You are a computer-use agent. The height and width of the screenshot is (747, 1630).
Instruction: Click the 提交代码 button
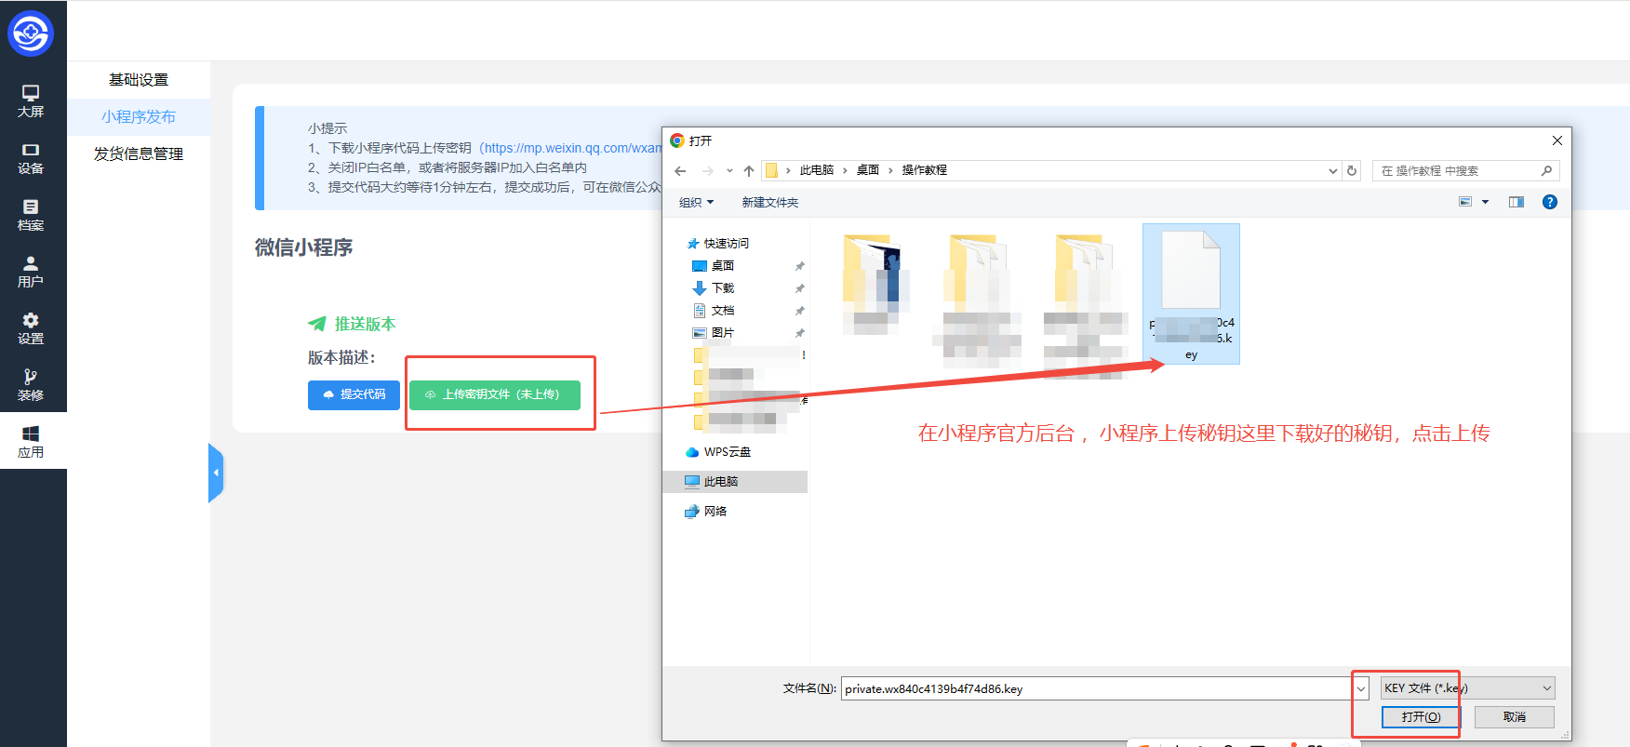354,394
